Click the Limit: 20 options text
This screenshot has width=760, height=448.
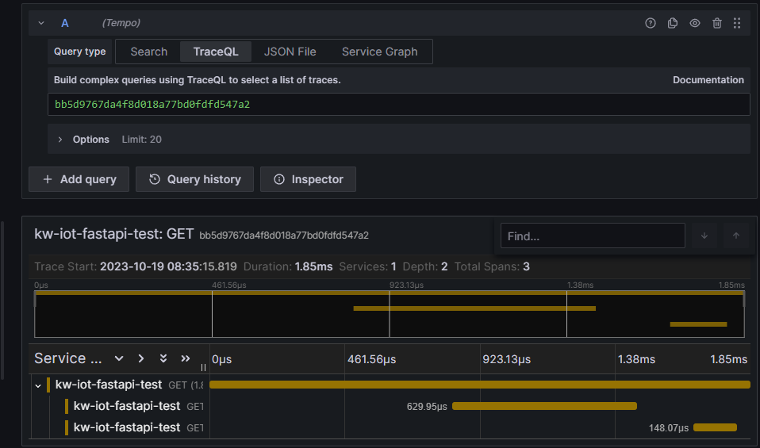tap(141, 140)
